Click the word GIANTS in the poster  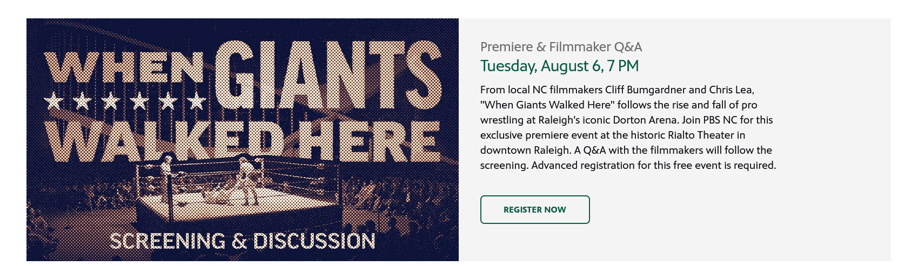pos(328,74)
